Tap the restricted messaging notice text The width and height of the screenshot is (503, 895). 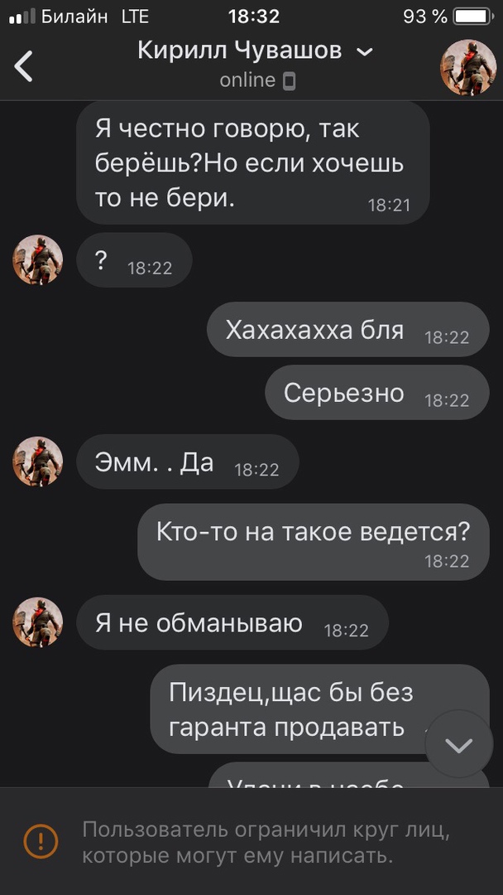[266, 842]
